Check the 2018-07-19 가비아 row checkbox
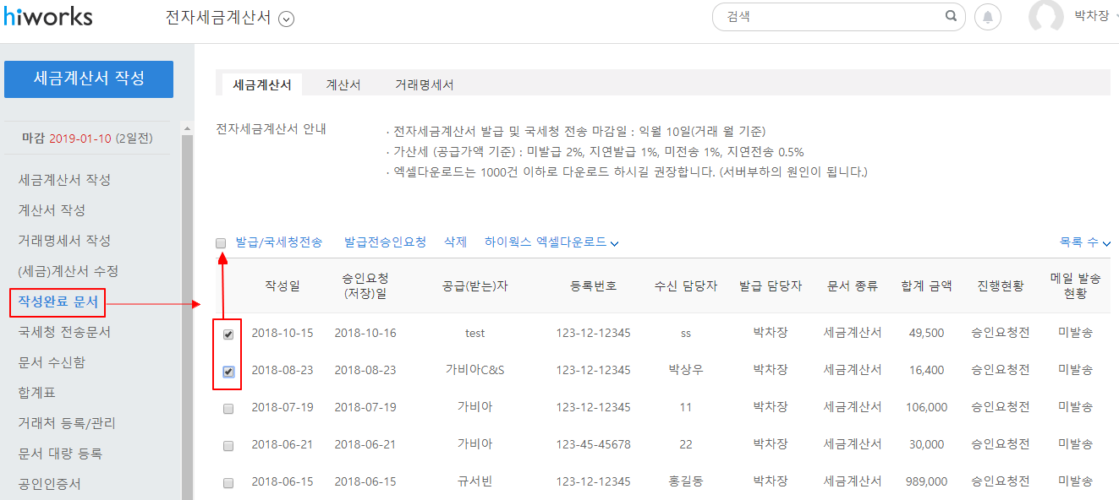Image resolution: width=1119 pixels, height=500 pixels. tap(228, 408)
